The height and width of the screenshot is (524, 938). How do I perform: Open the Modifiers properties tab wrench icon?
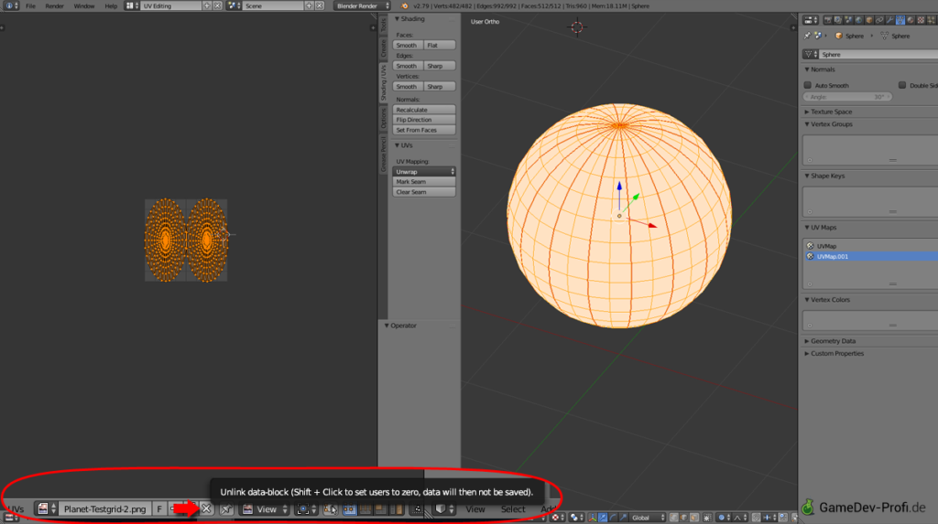click(x=889, y=20)
